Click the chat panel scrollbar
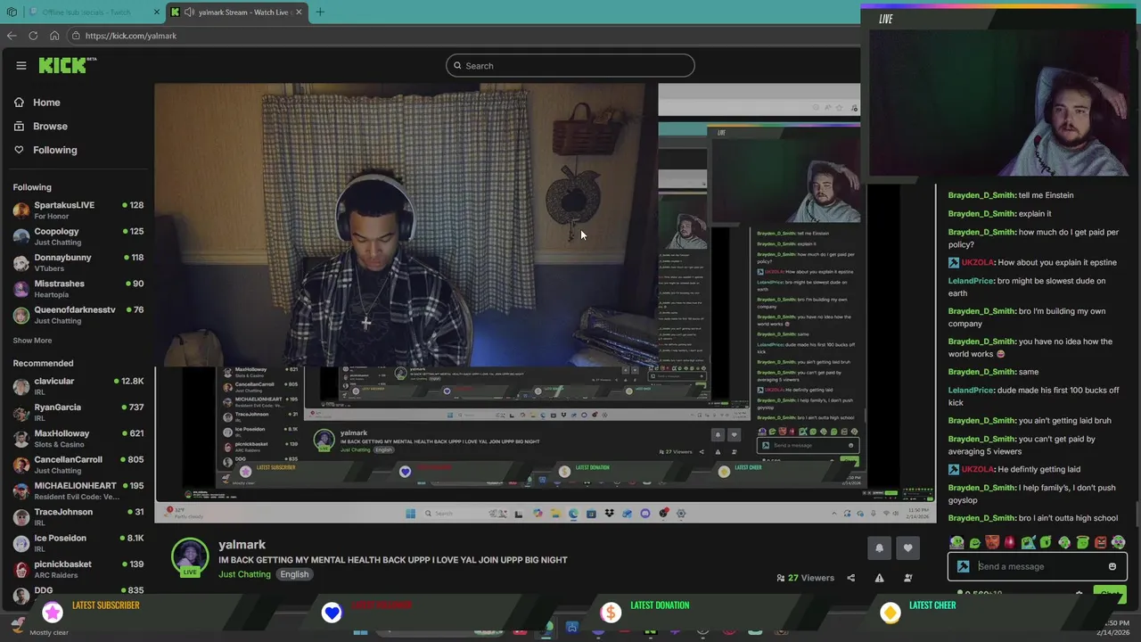The width and height of the screenshot is (1141, 642). (x=1137, y=514)
